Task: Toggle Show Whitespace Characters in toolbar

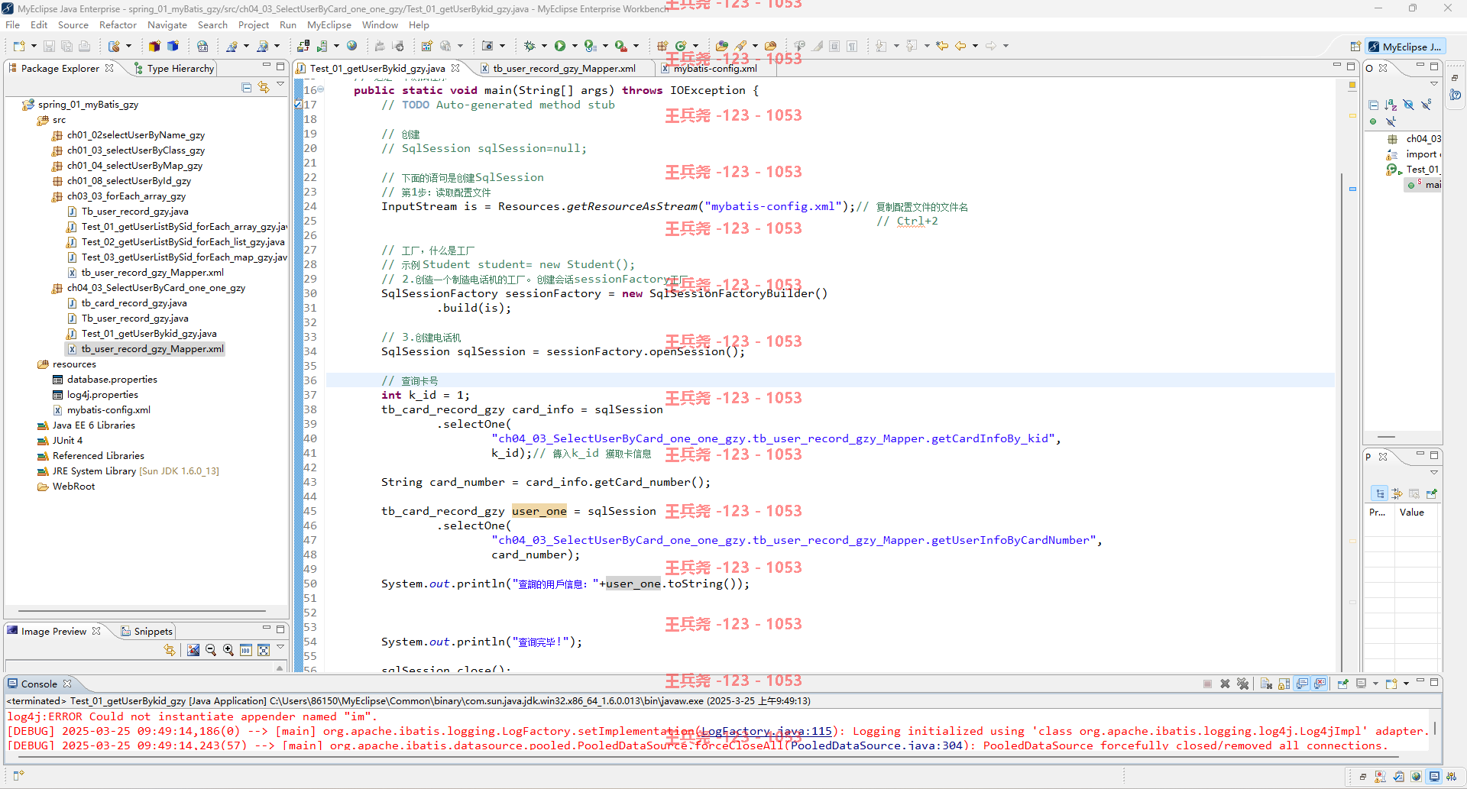Action: pyautogui.click(x=852, y=46)
